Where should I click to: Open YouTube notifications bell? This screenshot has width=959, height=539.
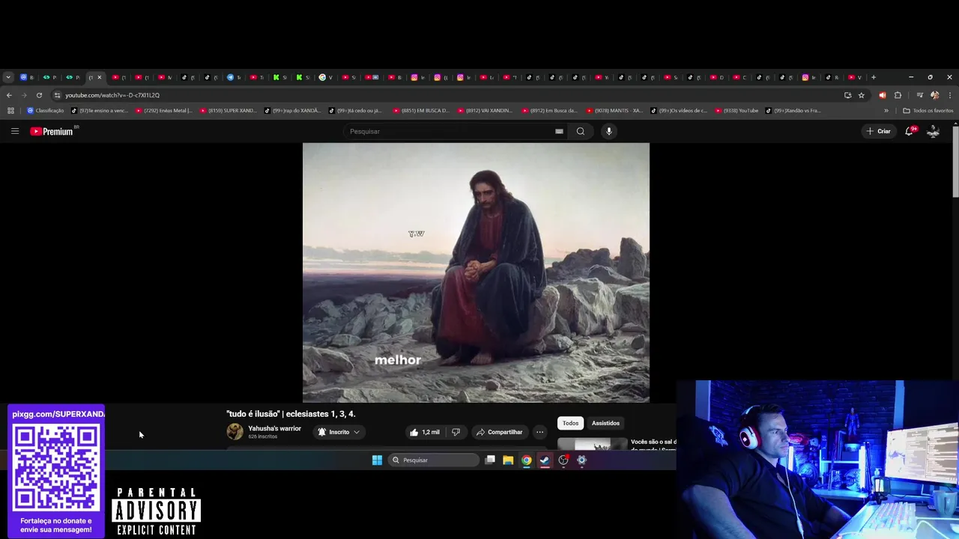point(910,131)
